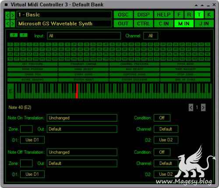Close the Virtual Midi Controller window

click(214, 5)
